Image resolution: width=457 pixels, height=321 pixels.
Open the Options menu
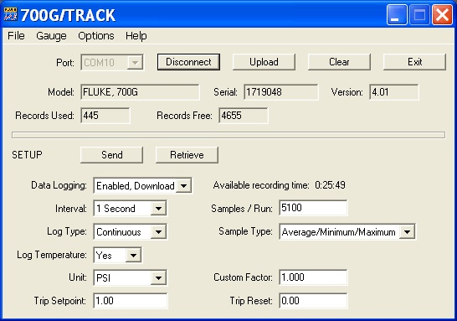pyautogui.click(x=96, y=36)
